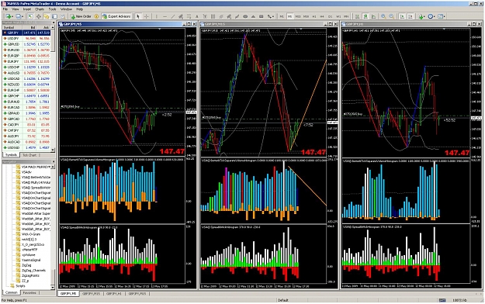Open a new chart window from toolbar
The width and height of the screenshot is (485, 304).
pos(9,16)
